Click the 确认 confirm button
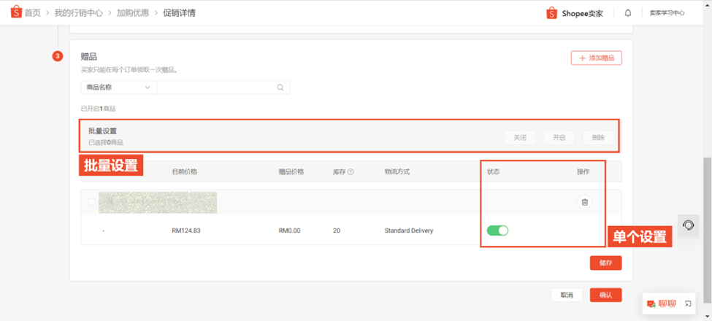The height and width of the screenshot is (321, 712). click(605, 295)
